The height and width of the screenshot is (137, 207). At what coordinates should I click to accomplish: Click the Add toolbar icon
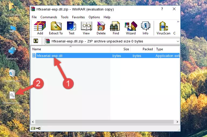coord(40,28)
